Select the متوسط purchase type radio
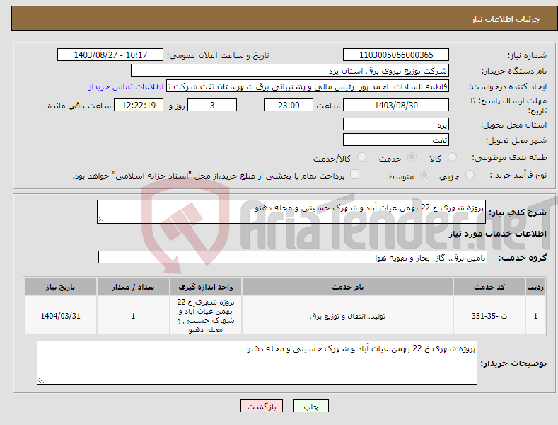The width and height of the screenshot is (558, 425). pos(424,175)
